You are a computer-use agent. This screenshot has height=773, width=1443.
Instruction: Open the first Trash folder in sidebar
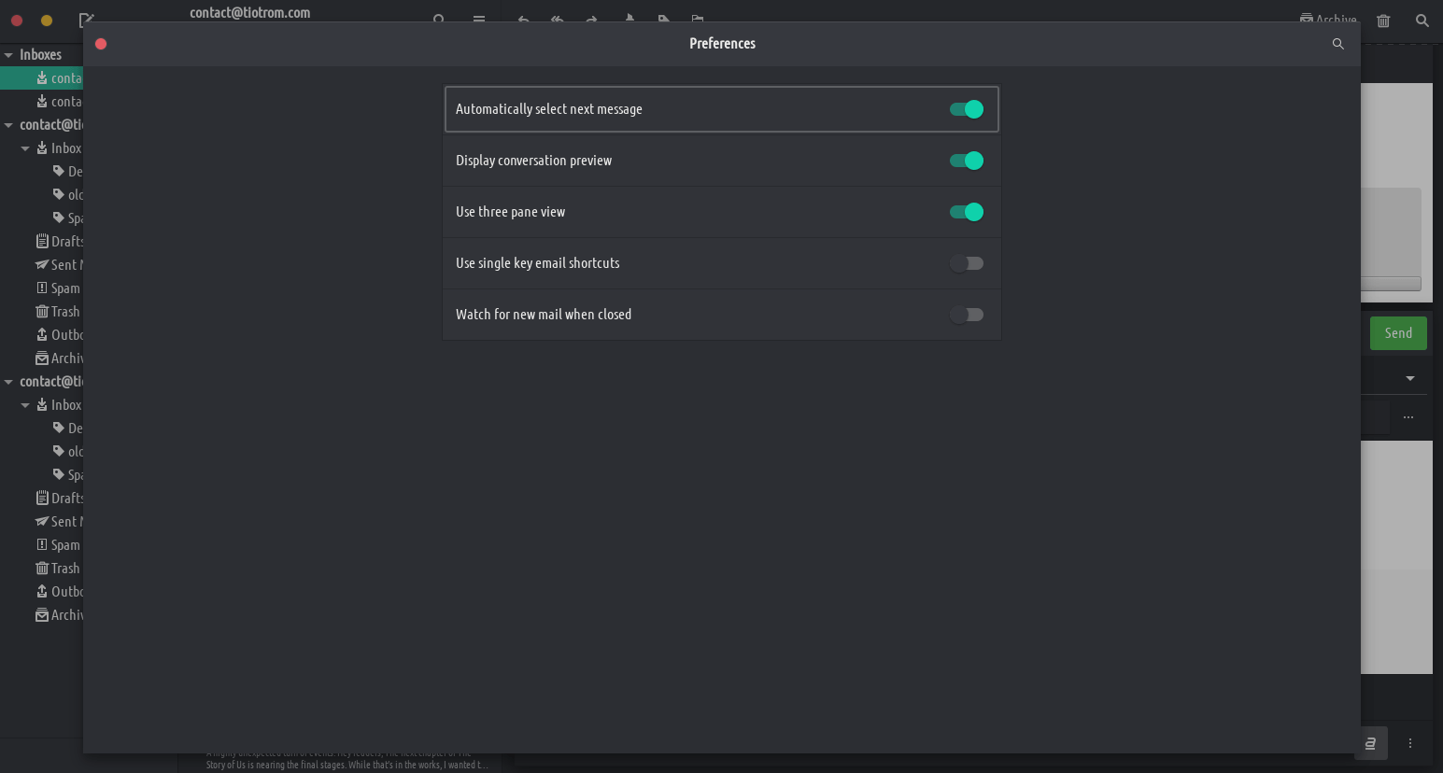click(58, 312)
